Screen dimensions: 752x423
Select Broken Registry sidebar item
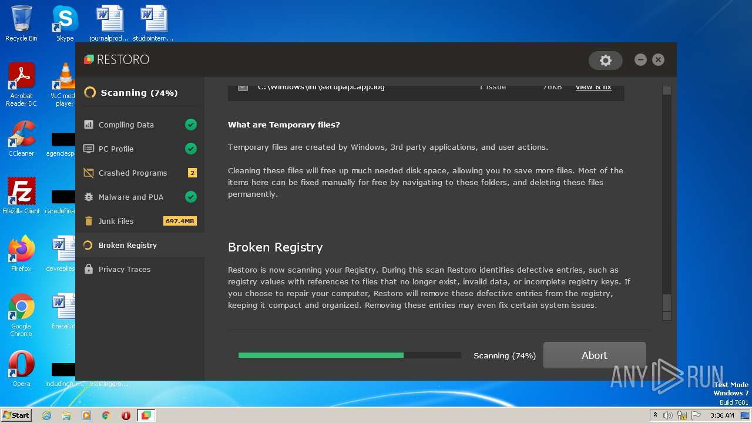coord(140,245)
